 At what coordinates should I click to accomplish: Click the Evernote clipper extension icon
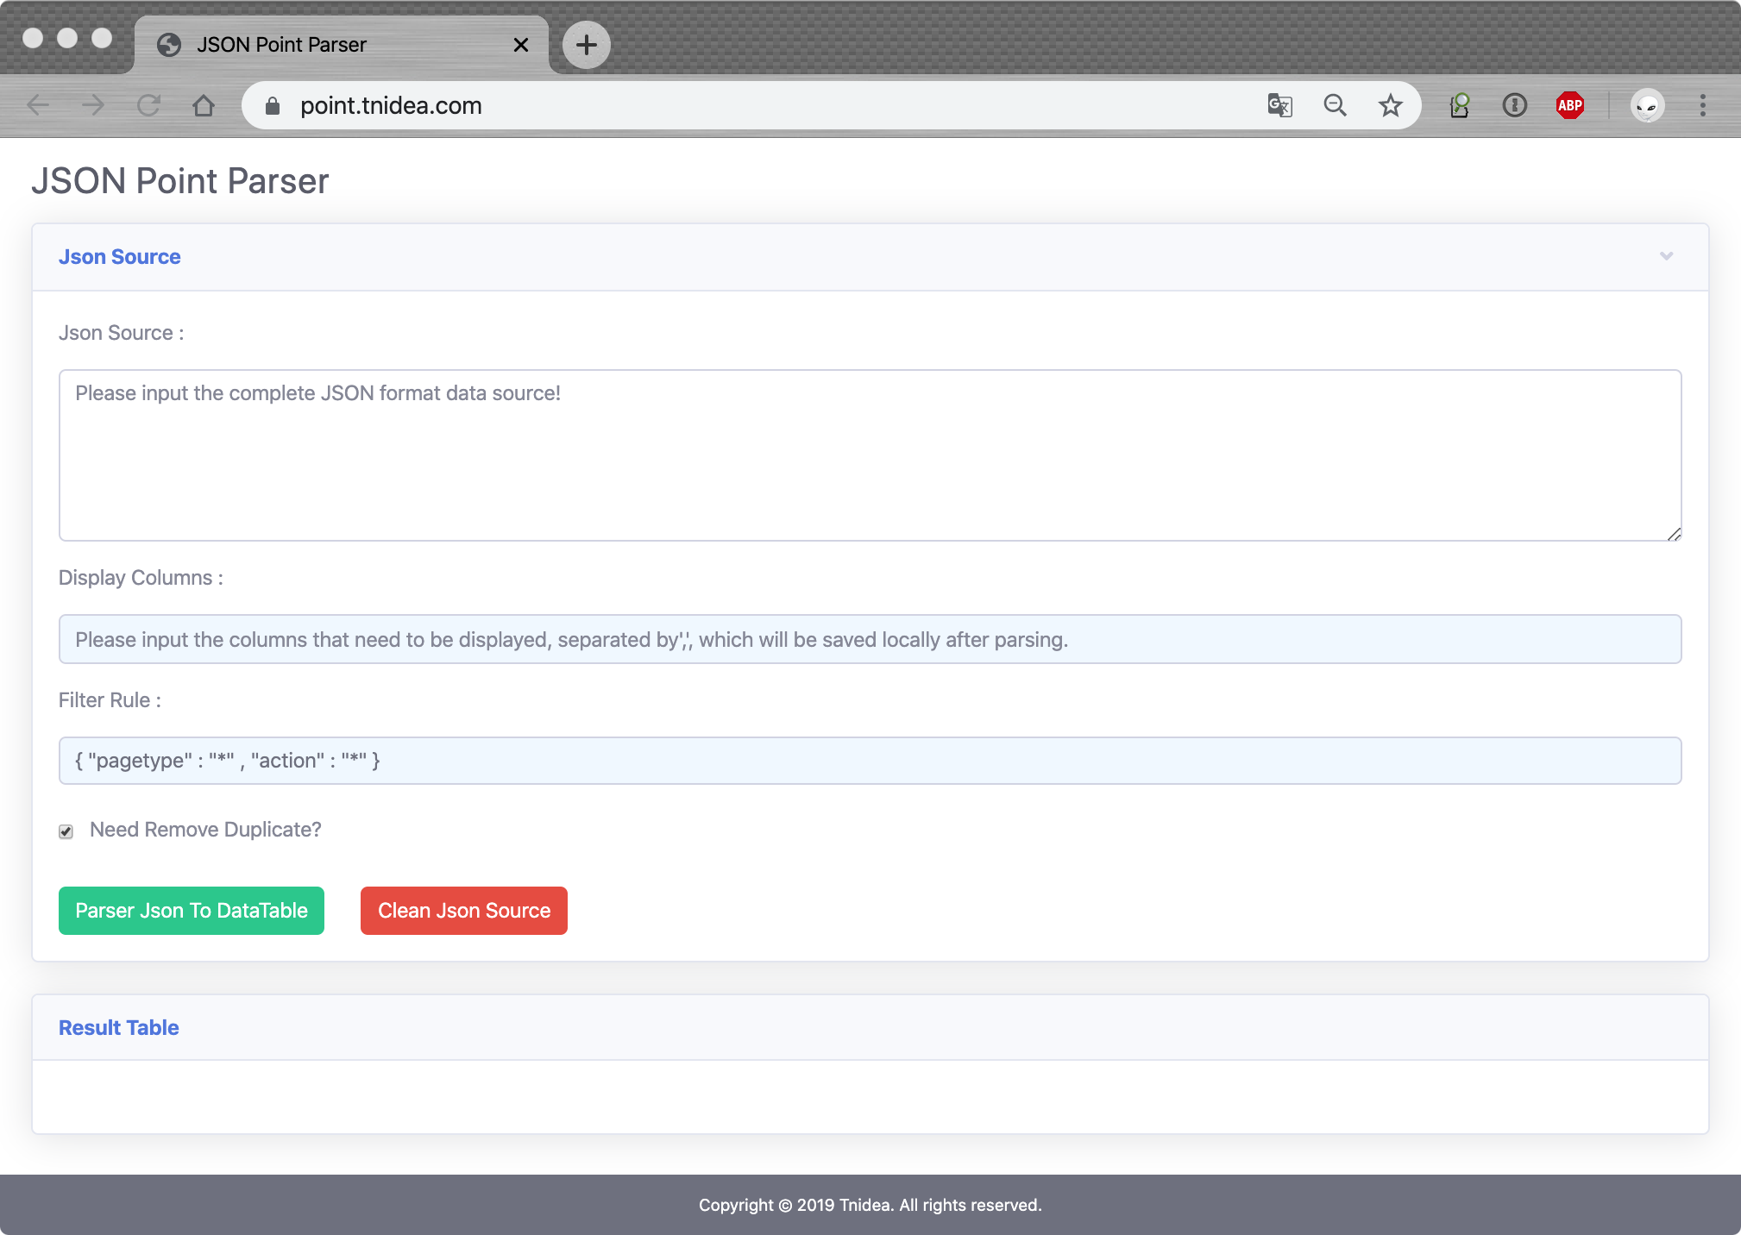(1459, 105)
